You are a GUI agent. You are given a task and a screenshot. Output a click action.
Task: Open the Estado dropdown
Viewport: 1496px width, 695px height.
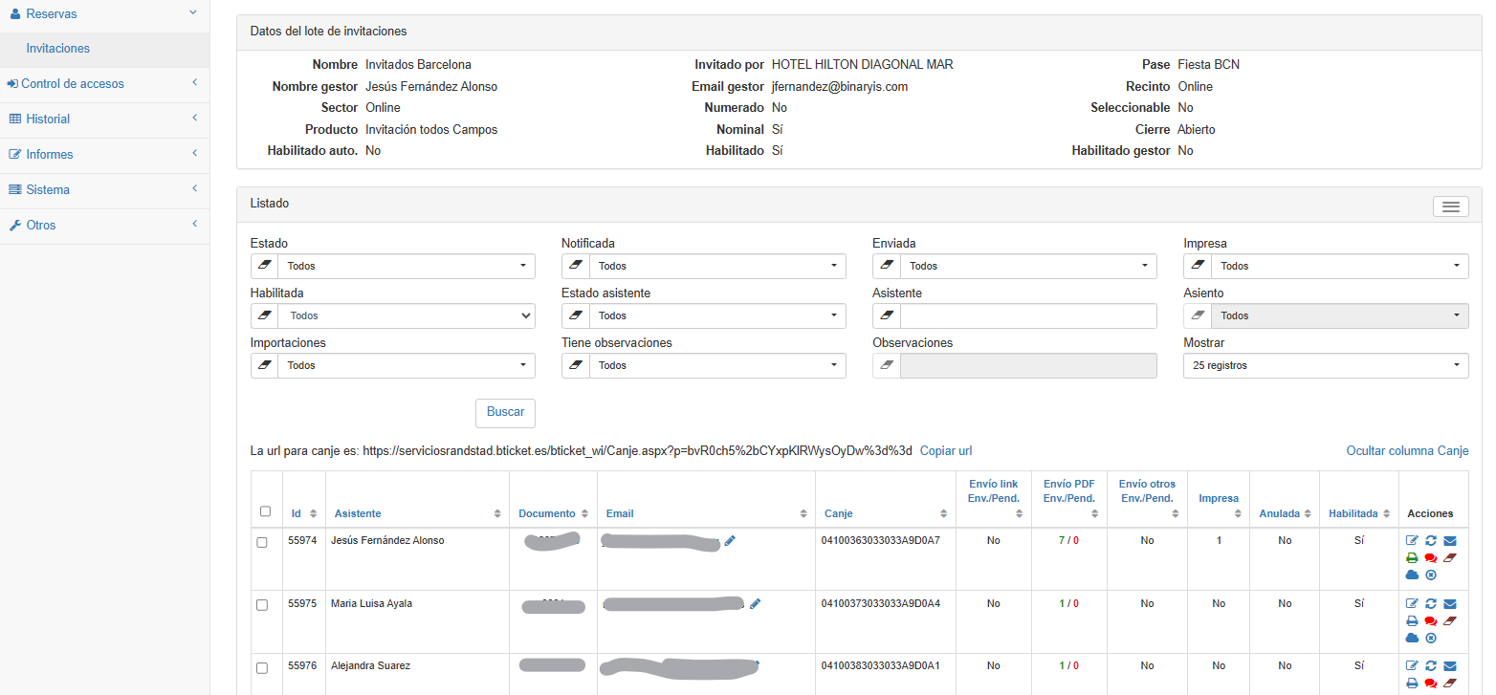(x=407, y=266)
